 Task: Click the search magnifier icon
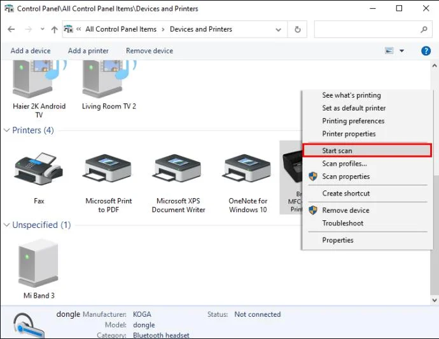coord(424,29)
